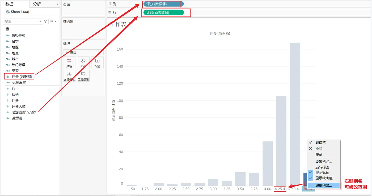The height and width of the screenshot is (196, 372).
Task: Click the 页面 pages shelf
Action: 83,8
